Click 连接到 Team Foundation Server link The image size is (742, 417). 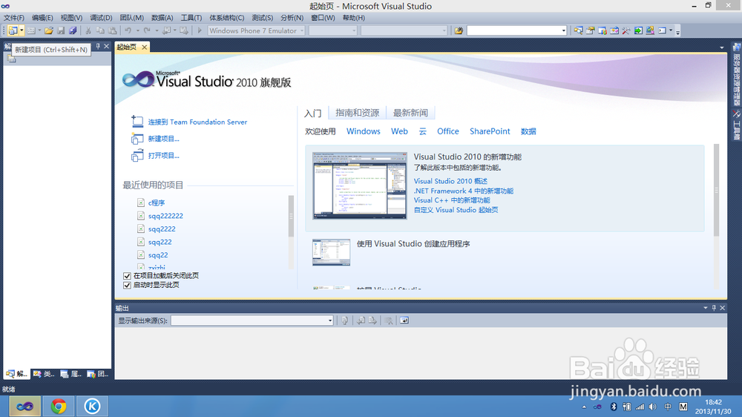[x=197, y=122]
